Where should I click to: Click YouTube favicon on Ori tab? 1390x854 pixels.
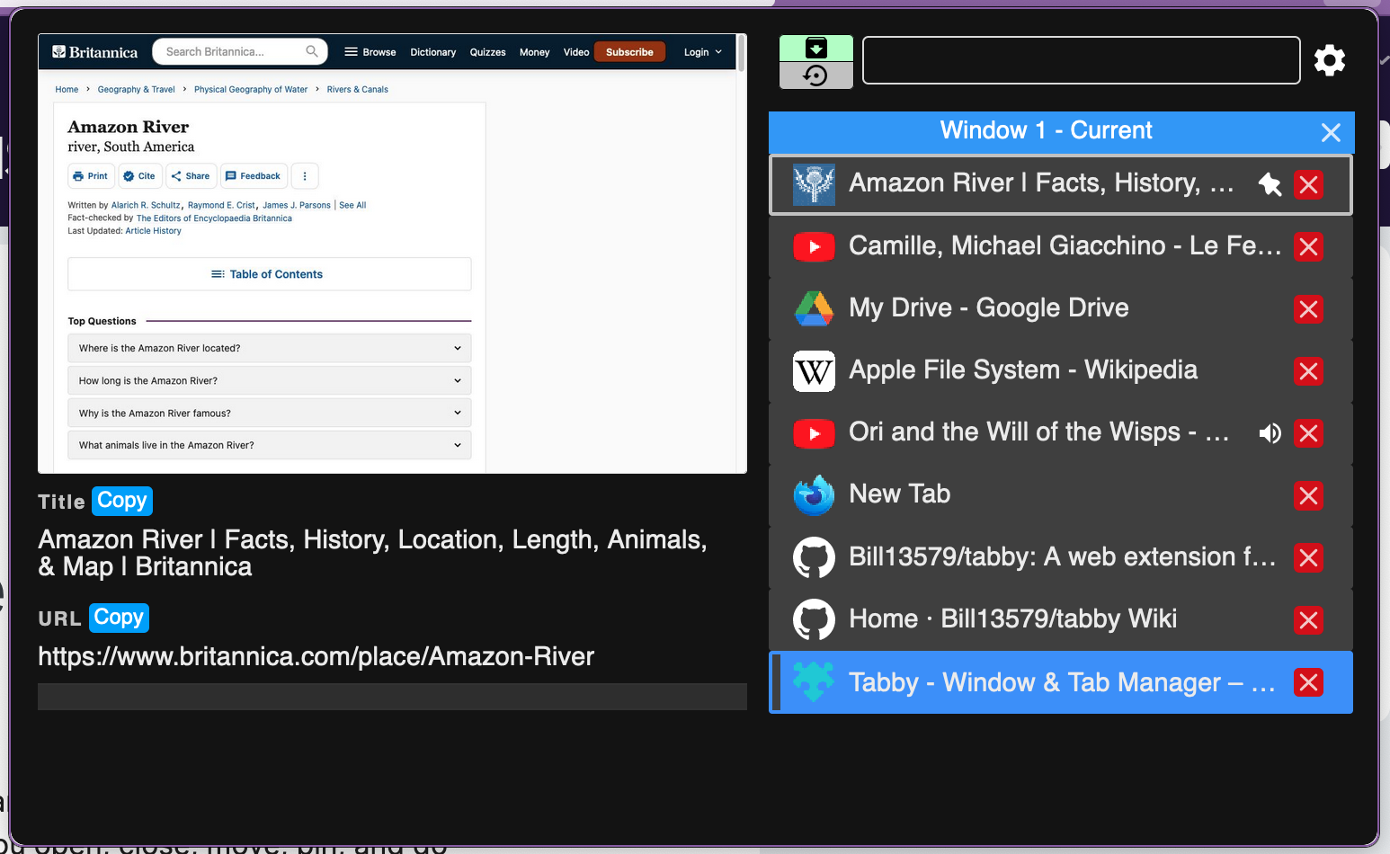tap(814, 433)
